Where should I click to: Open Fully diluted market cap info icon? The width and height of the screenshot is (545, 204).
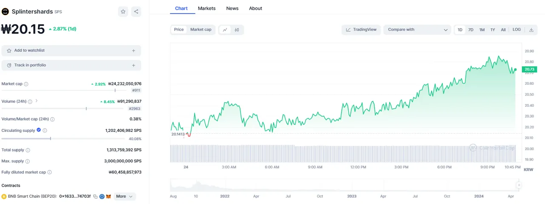click(49, 172)
